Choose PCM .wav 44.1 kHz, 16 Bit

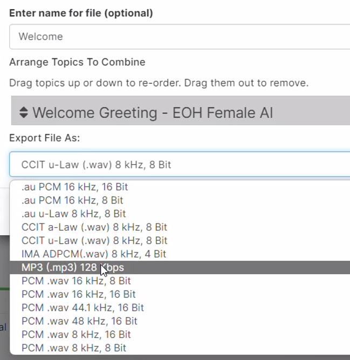(x=180, y=308)
